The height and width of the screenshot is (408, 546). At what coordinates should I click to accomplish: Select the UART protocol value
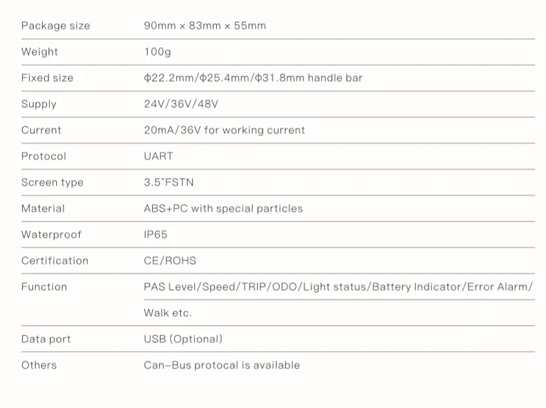(x=159, y=156)
